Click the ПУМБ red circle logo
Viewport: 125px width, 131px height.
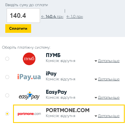click(x=29, y=59)
